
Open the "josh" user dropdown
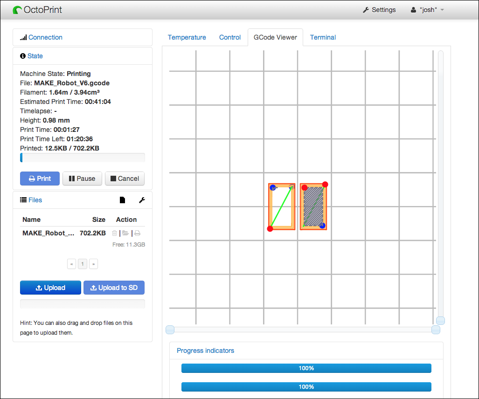point(427,10)
